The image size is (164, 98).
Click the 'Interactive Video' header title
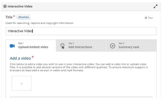(20, 7)
